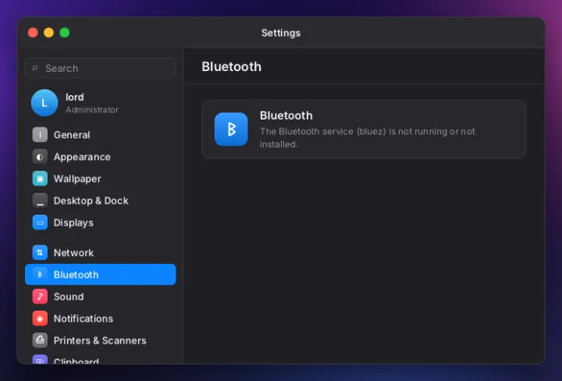
Task: Close the Settings window
Action: click(33, 33)
